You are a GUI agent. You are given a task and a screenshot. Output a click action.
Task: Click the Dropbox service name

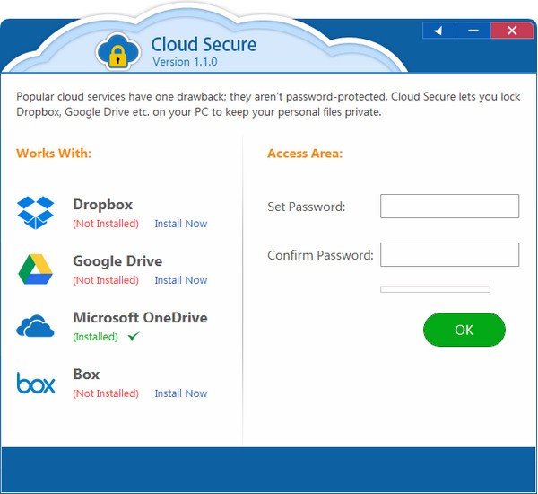[102, 205]
